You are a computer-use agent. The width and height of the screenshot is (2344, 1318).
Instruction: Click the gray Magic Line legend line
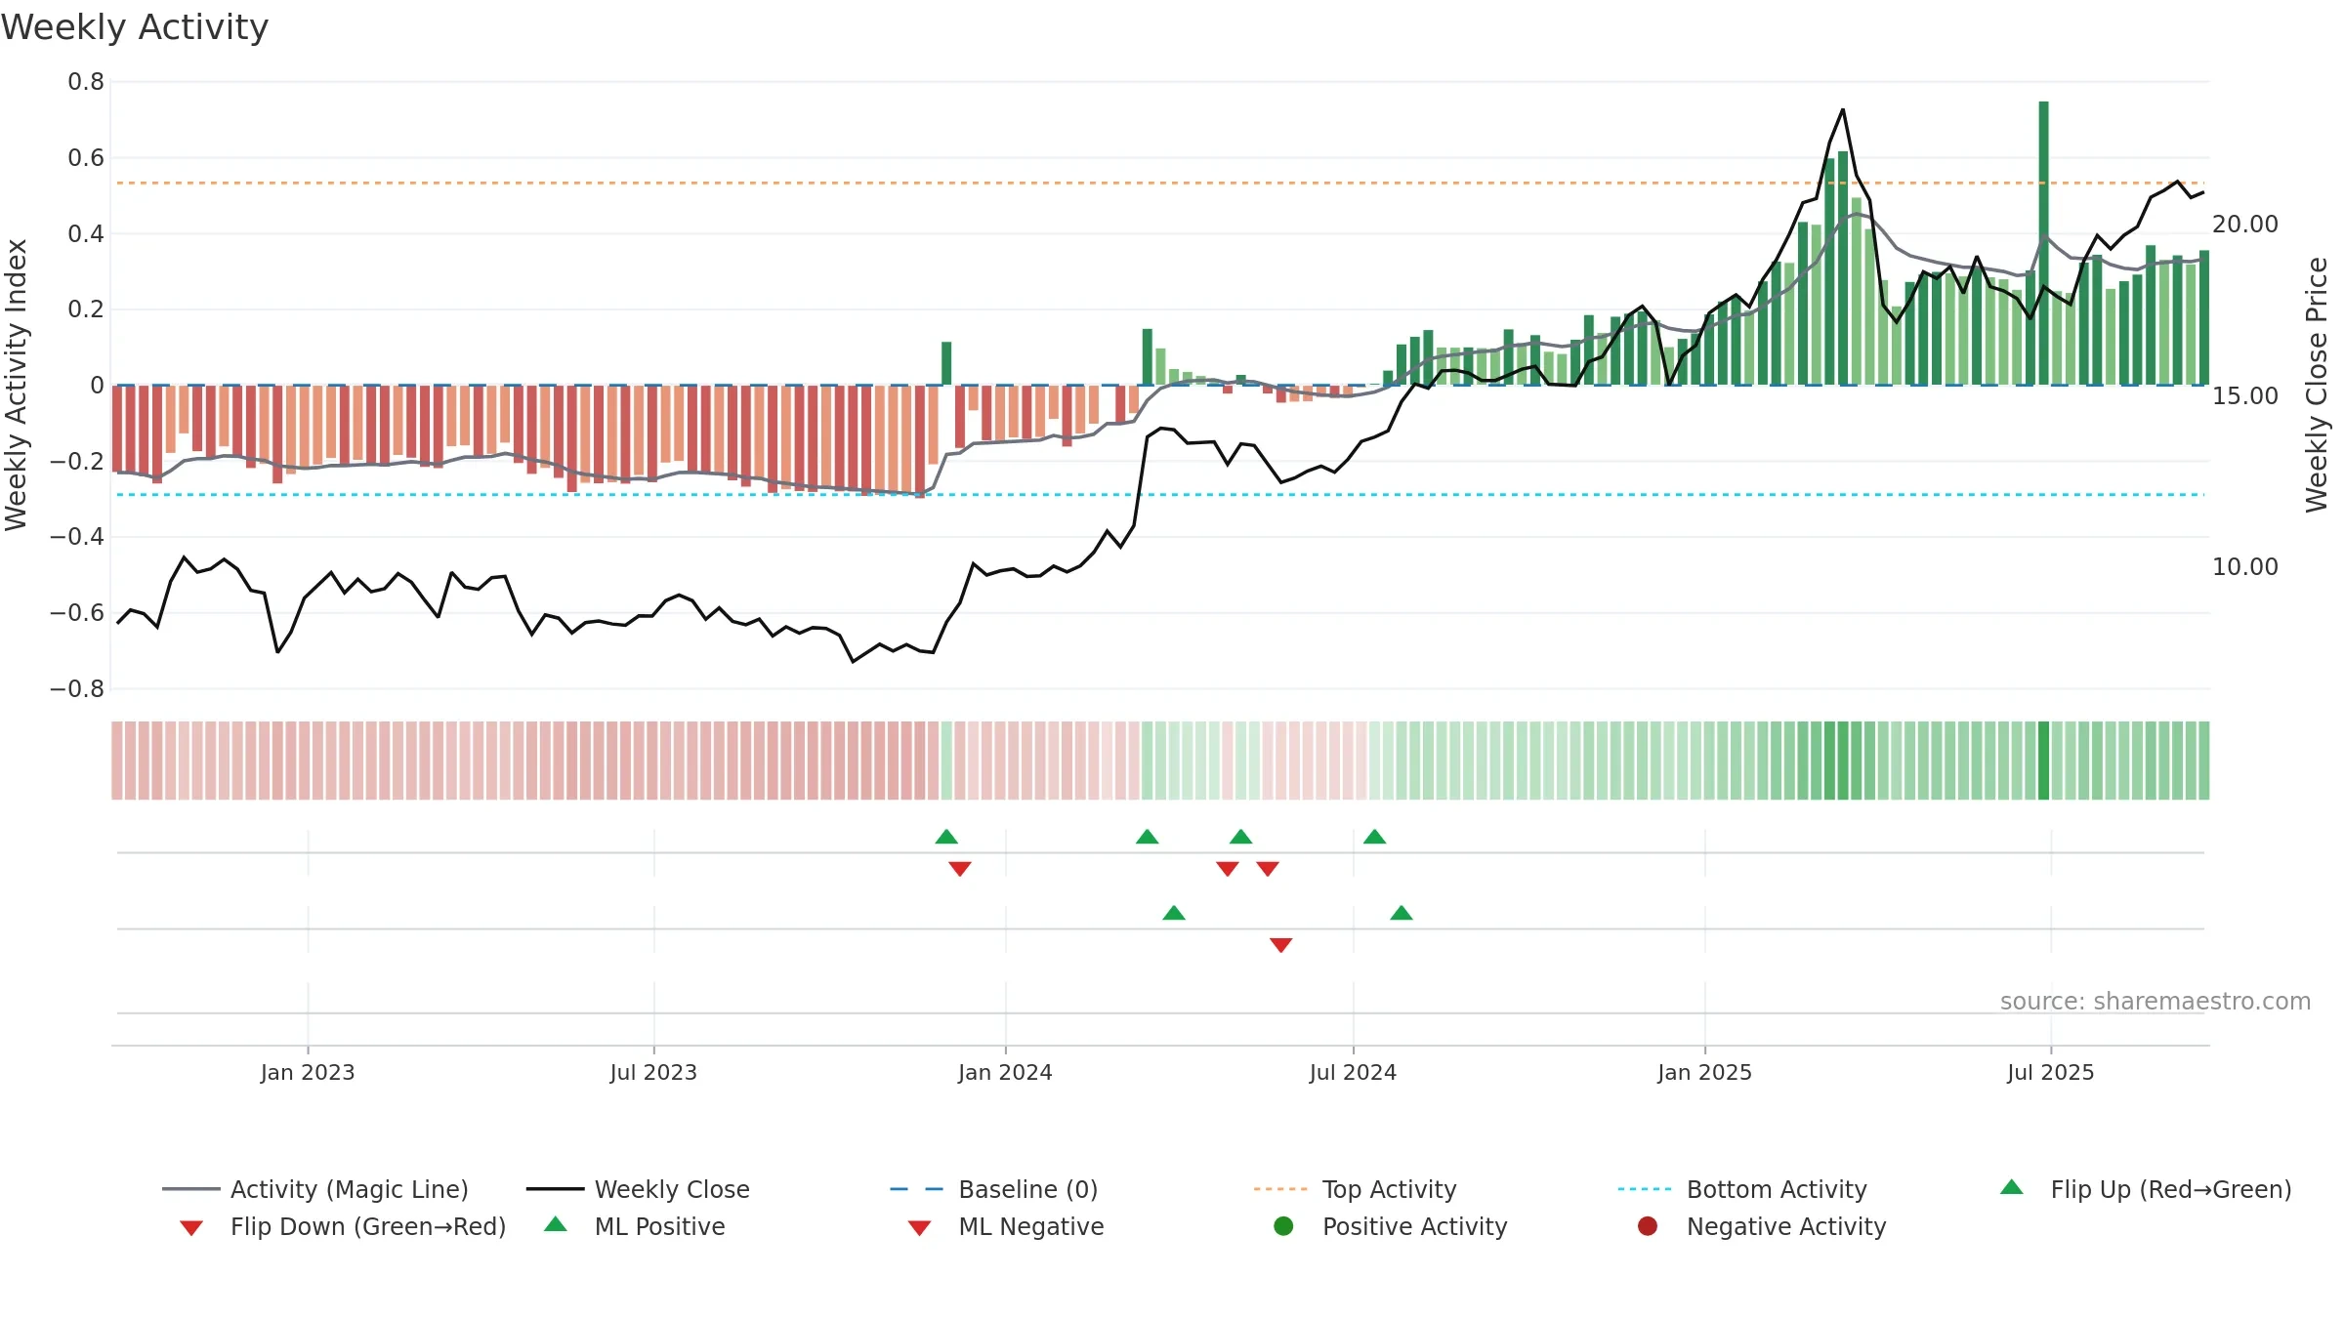(x=190, y=1189)
